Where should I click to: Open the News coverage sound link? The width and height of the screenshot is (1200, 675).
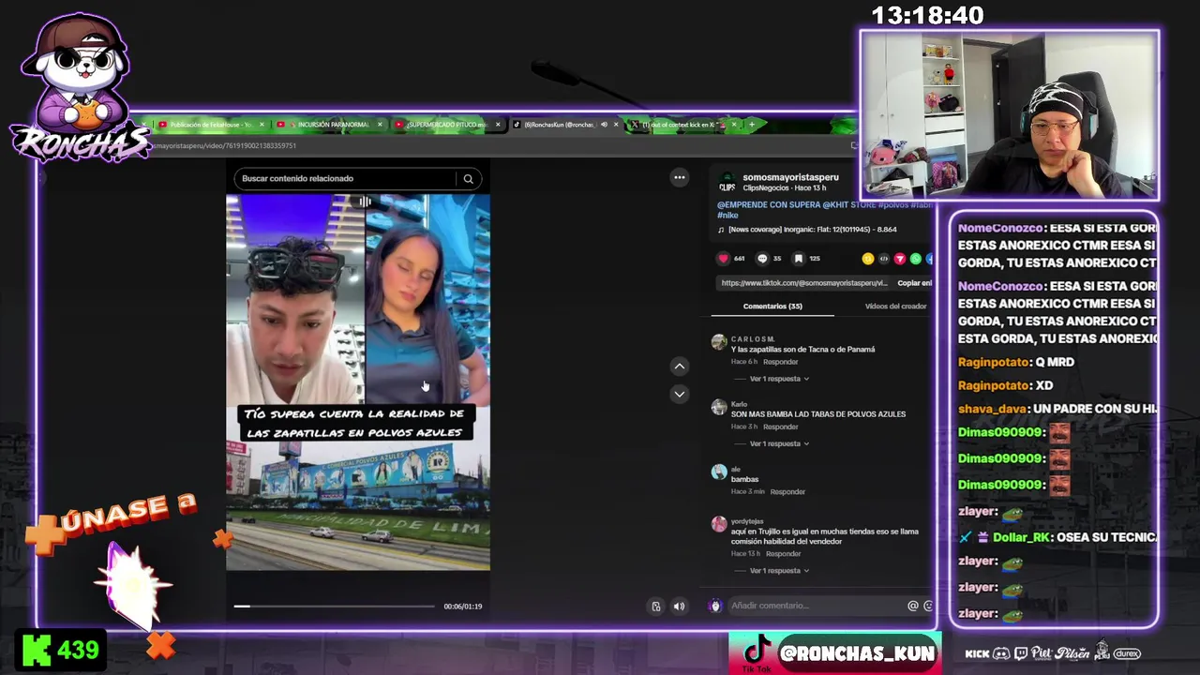(x=812, y=230)
